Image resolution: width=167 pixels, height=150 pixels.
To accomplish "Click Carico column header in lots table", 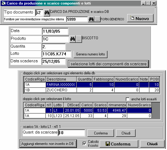I will point(87,105).
